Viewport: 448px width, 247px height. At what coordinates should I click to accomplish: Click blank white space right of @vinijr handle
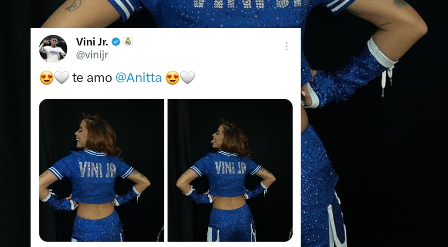tap(195, 55)
